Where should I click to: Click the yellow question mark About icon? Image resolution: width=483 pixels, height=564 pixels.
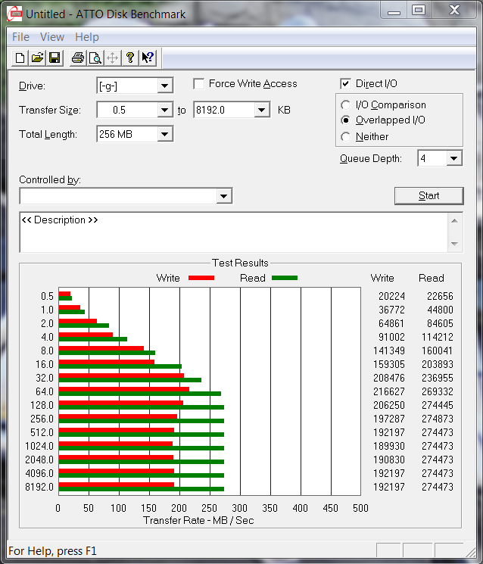point(130,58)
